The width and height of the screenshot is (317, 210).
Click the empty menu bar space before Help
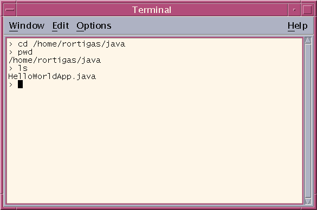tap(199, 26)
